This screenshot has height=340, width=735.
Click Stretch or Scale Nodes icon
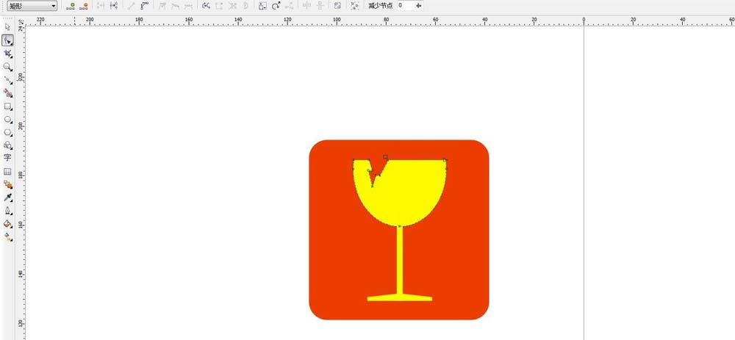pos(262,6)
